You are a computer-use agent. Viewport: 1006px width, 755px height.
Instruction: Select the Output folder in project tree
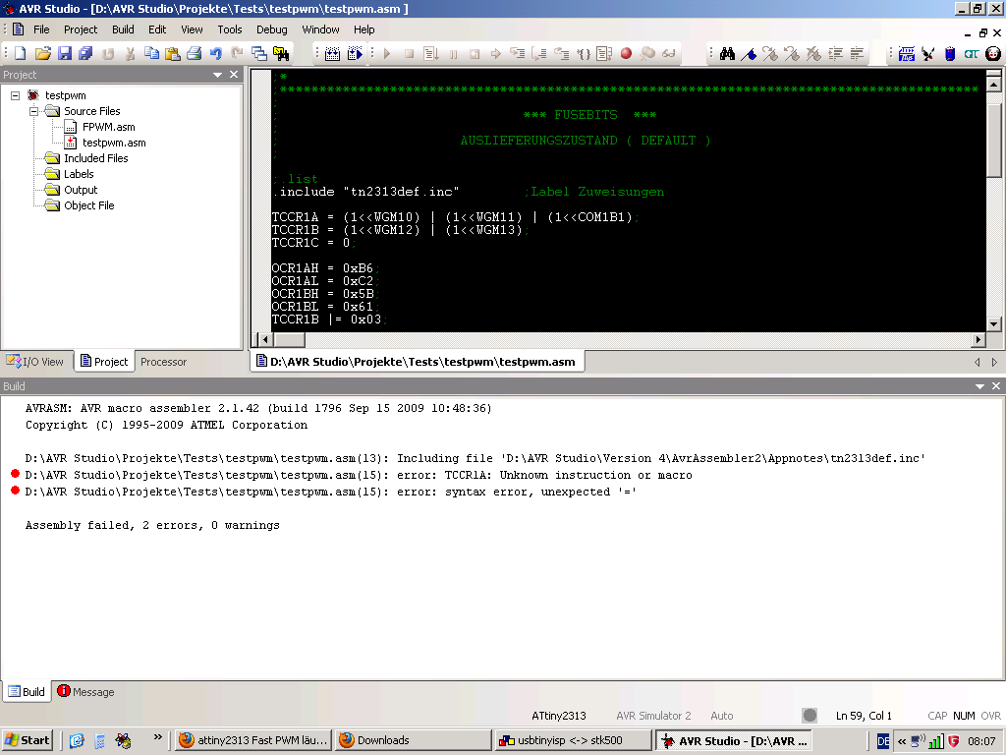pos(81,190)
